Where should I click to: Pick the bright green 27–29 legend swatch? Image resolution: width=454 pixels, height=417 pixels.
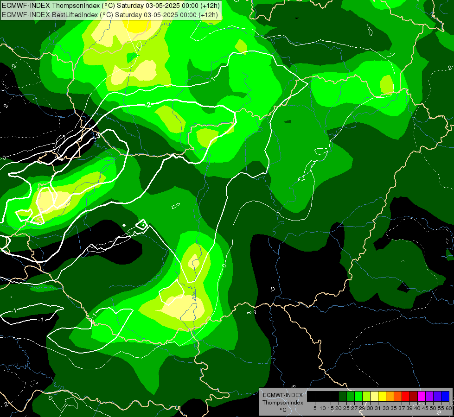click(x=358, y=396)
